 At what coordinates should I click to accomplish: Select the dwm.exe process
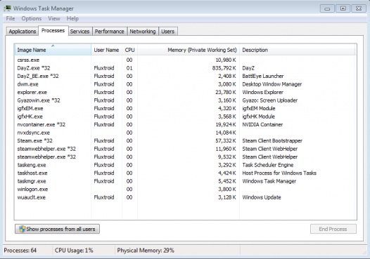point(185,84)
